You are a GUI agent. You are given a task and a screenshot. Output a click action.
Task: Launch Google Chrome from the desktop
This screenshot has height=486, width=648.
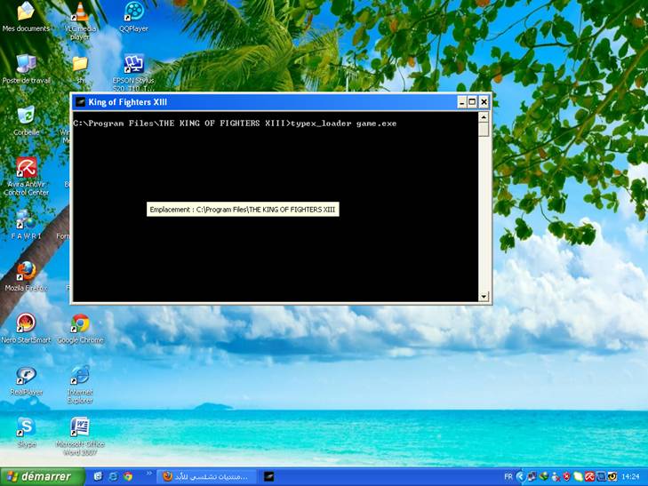[x=80, y=328]
